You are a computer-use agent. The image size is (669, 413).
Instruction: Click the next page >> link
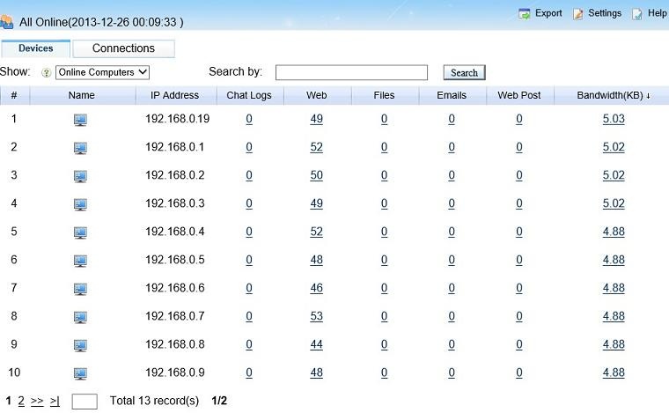pyautogui.click(x=37, y=401)
